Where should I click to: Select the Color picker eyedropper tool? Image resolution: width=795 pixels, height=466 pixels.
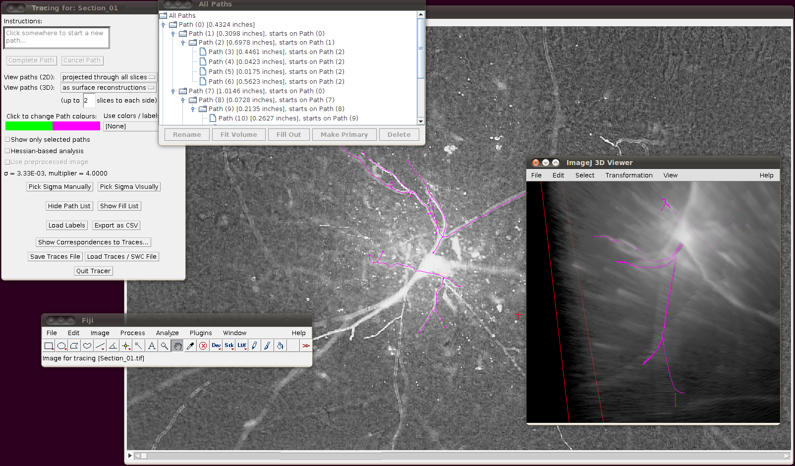(190, 346)
